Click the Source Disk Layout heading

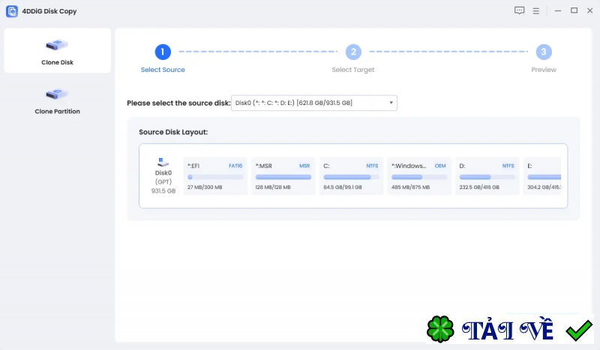tap(173, 132)
